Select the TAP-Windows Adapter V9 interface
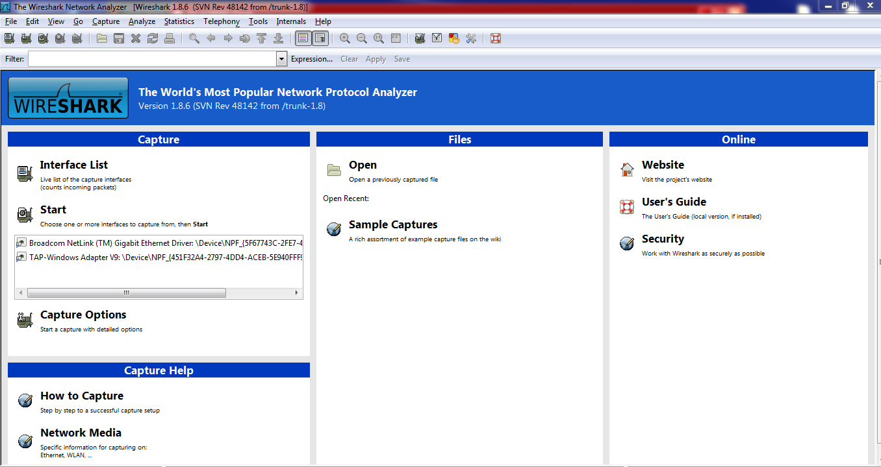The height and width of the screenshot is (467, 881). click(159, 257)
